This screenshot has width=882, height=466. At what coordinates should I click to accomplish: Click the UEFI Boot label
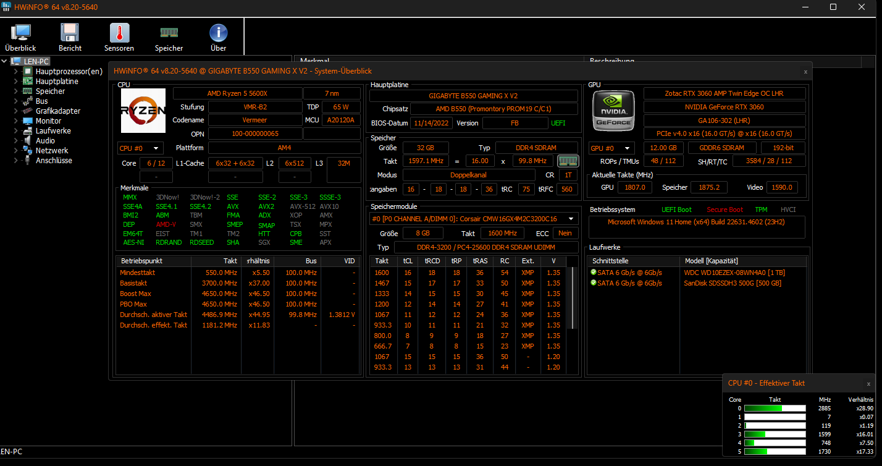click(x=676, y=210)
